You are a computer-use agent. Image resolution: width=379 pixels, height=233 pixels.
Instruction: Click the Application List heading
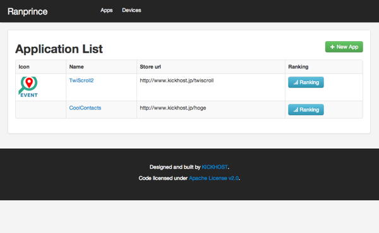pos(59,49)
